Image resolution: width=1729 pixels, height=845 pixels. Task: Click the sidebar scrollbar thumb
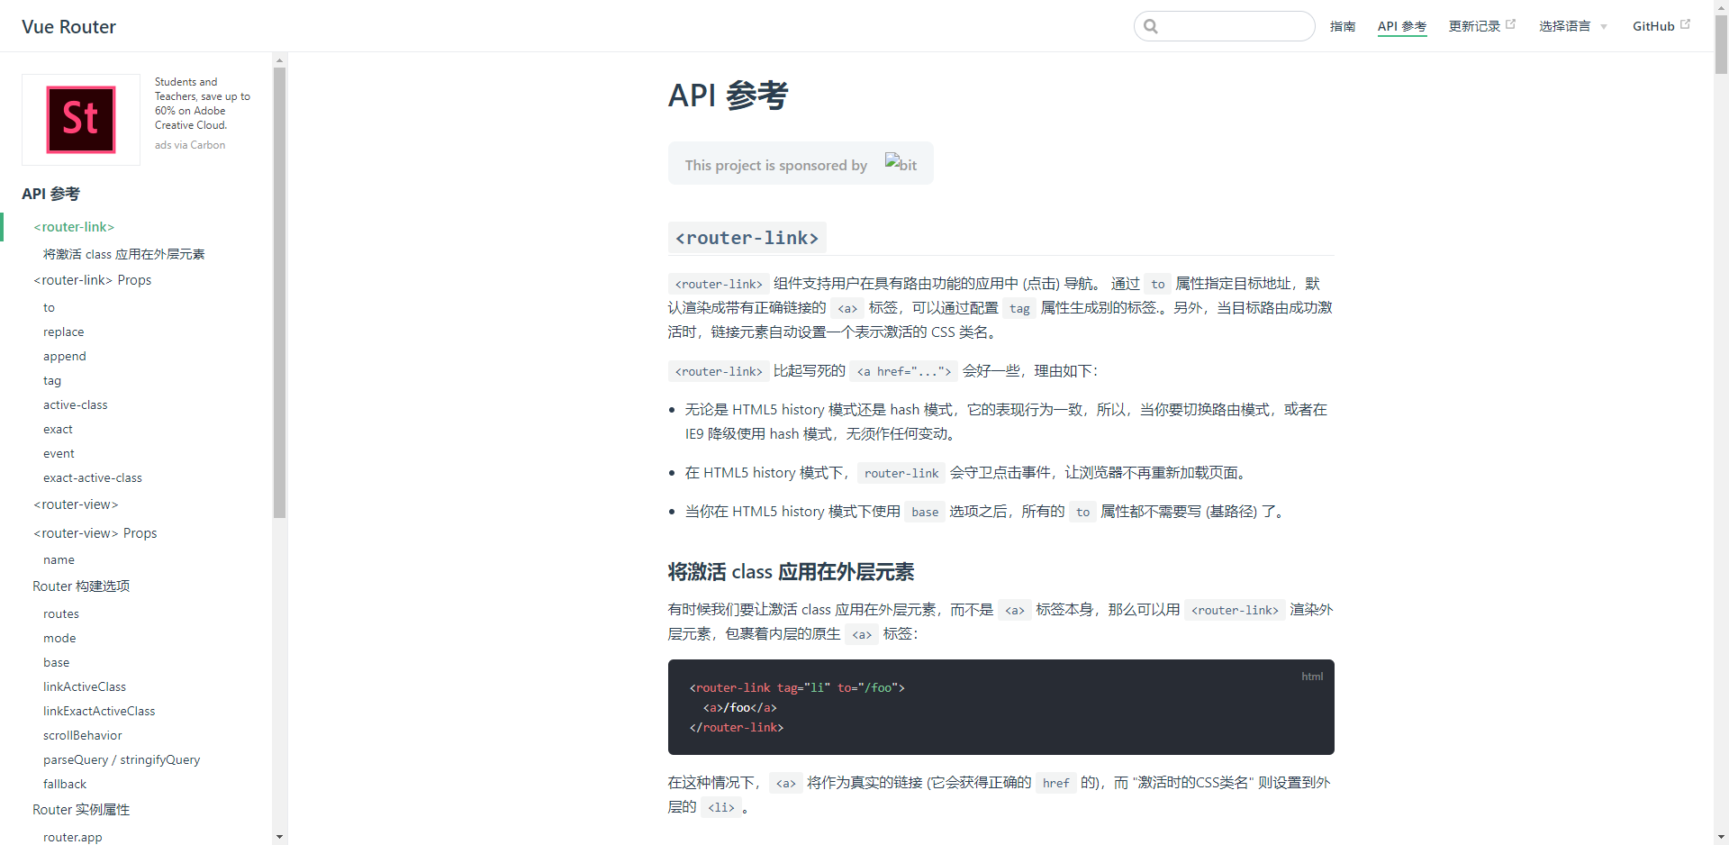tap(280, 293)
